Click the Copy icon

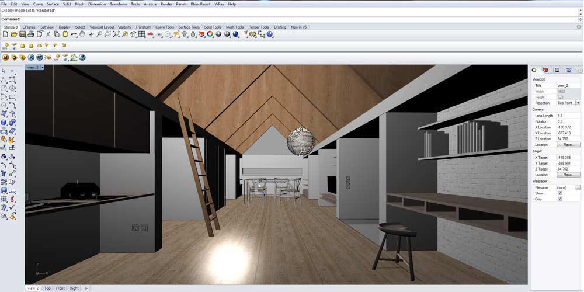(x=57, y=34)
